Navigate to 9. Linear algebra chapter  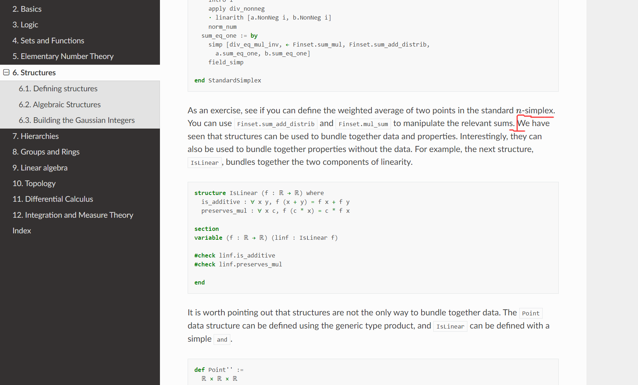[x=40, y=168]
